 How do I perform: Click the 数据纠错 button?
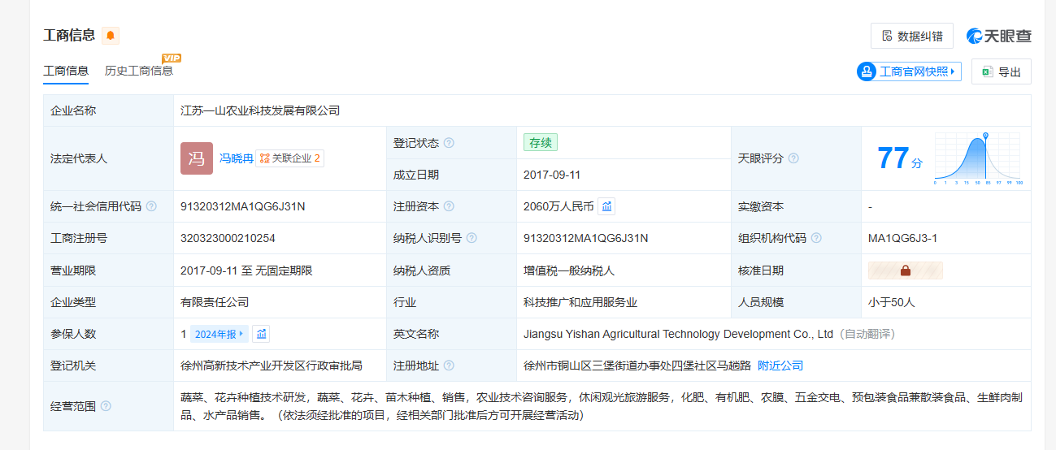pos(912,36)
